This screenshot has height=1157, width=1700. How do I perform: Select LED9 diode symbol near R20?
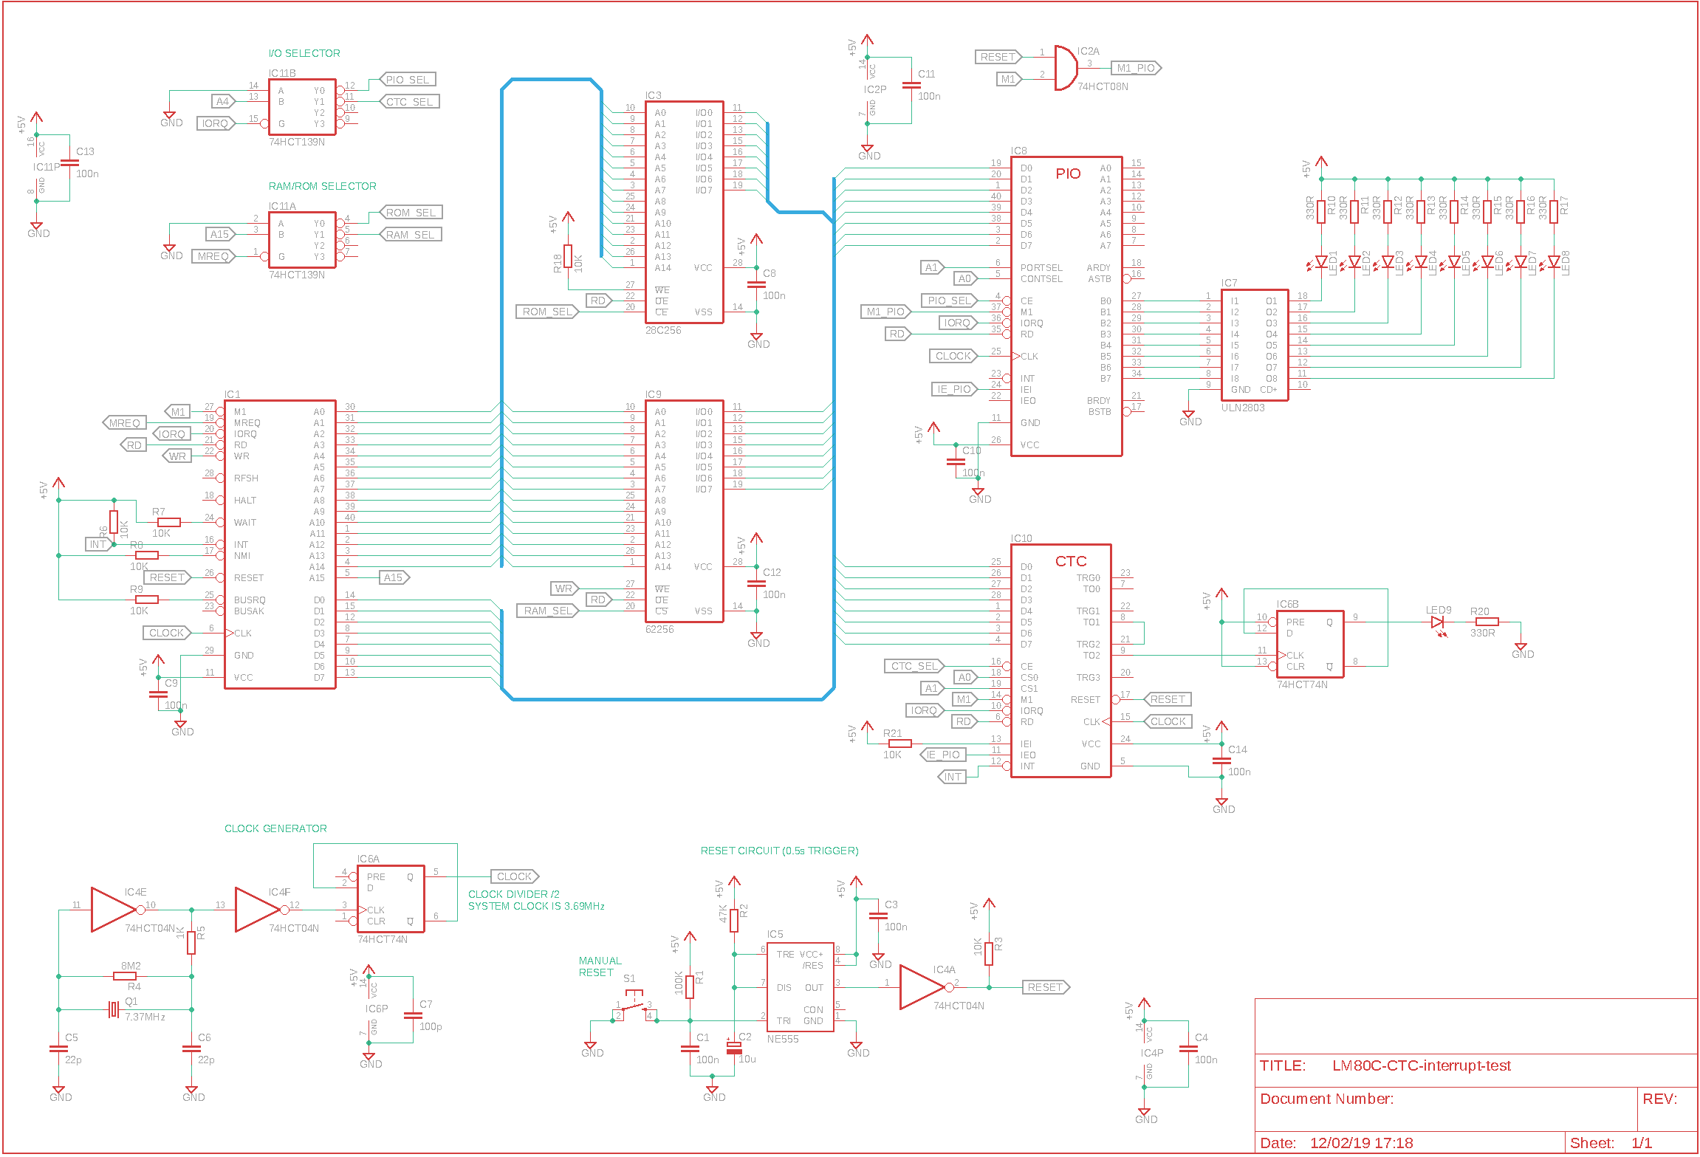pyautogui.click(x=1437, y=622)
